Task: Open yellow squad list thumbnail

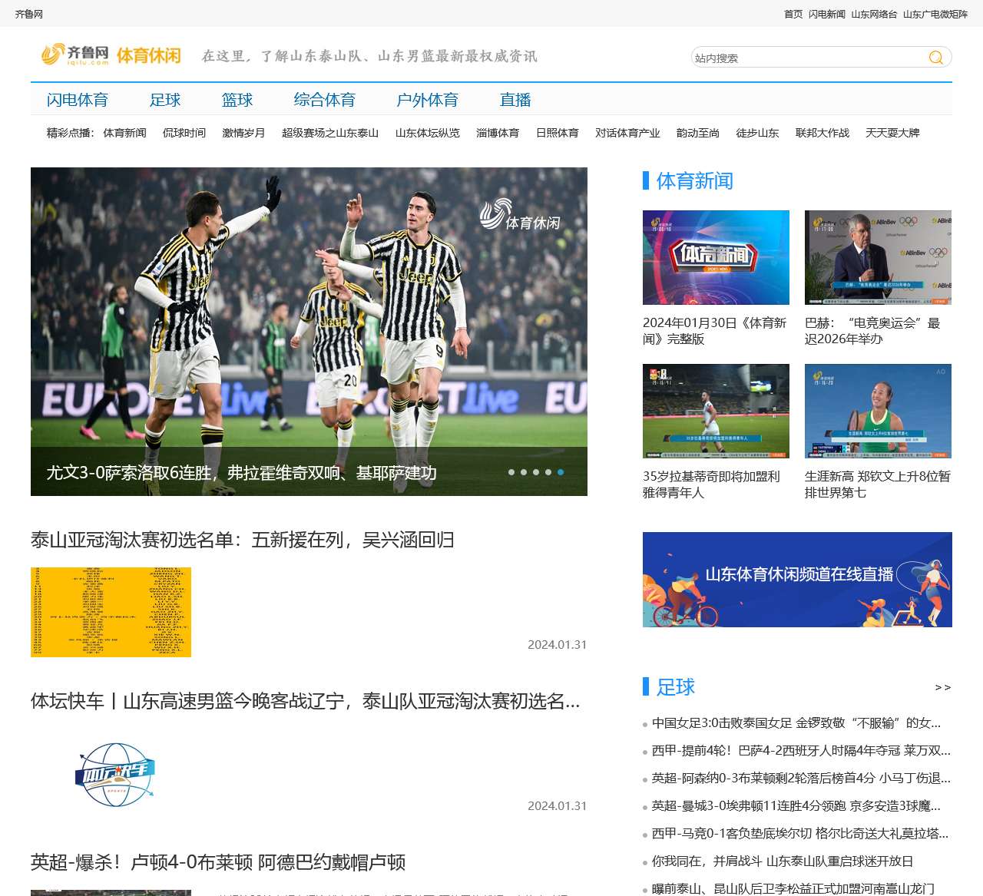Action: 111,612
